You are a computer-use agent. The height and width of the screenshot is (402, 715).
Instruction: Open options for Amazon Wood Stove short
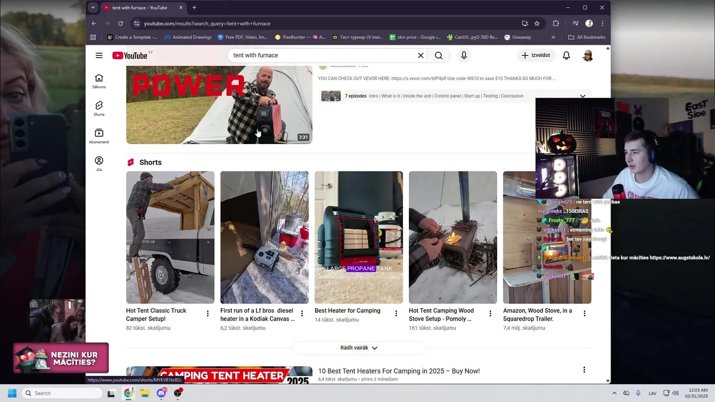click(585, 314)
